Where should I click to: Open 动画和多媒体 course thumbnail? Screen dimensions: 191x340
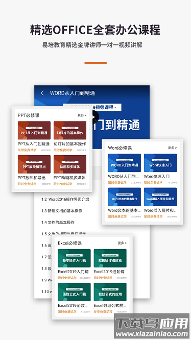pos(70,164)
